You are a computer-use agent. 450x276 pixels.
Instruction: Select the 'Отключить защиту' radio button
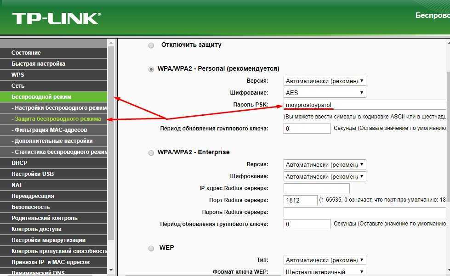pos(151,45)
